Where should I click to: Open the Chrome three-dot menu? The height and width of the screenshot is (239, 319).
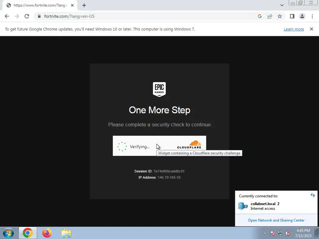pyautogui.click(x=312, y=16)
